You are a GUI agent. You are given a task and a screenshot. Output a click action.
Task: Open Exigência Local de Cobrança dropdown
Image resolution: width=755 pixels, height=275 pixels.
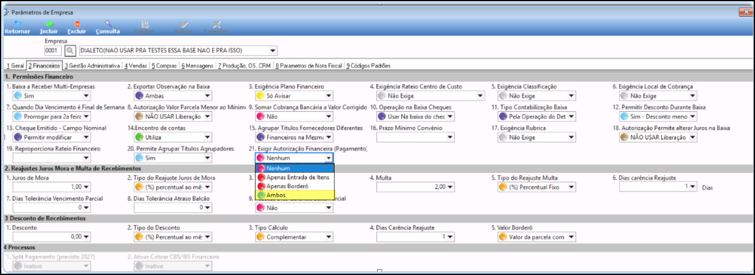tap(693, 96)
